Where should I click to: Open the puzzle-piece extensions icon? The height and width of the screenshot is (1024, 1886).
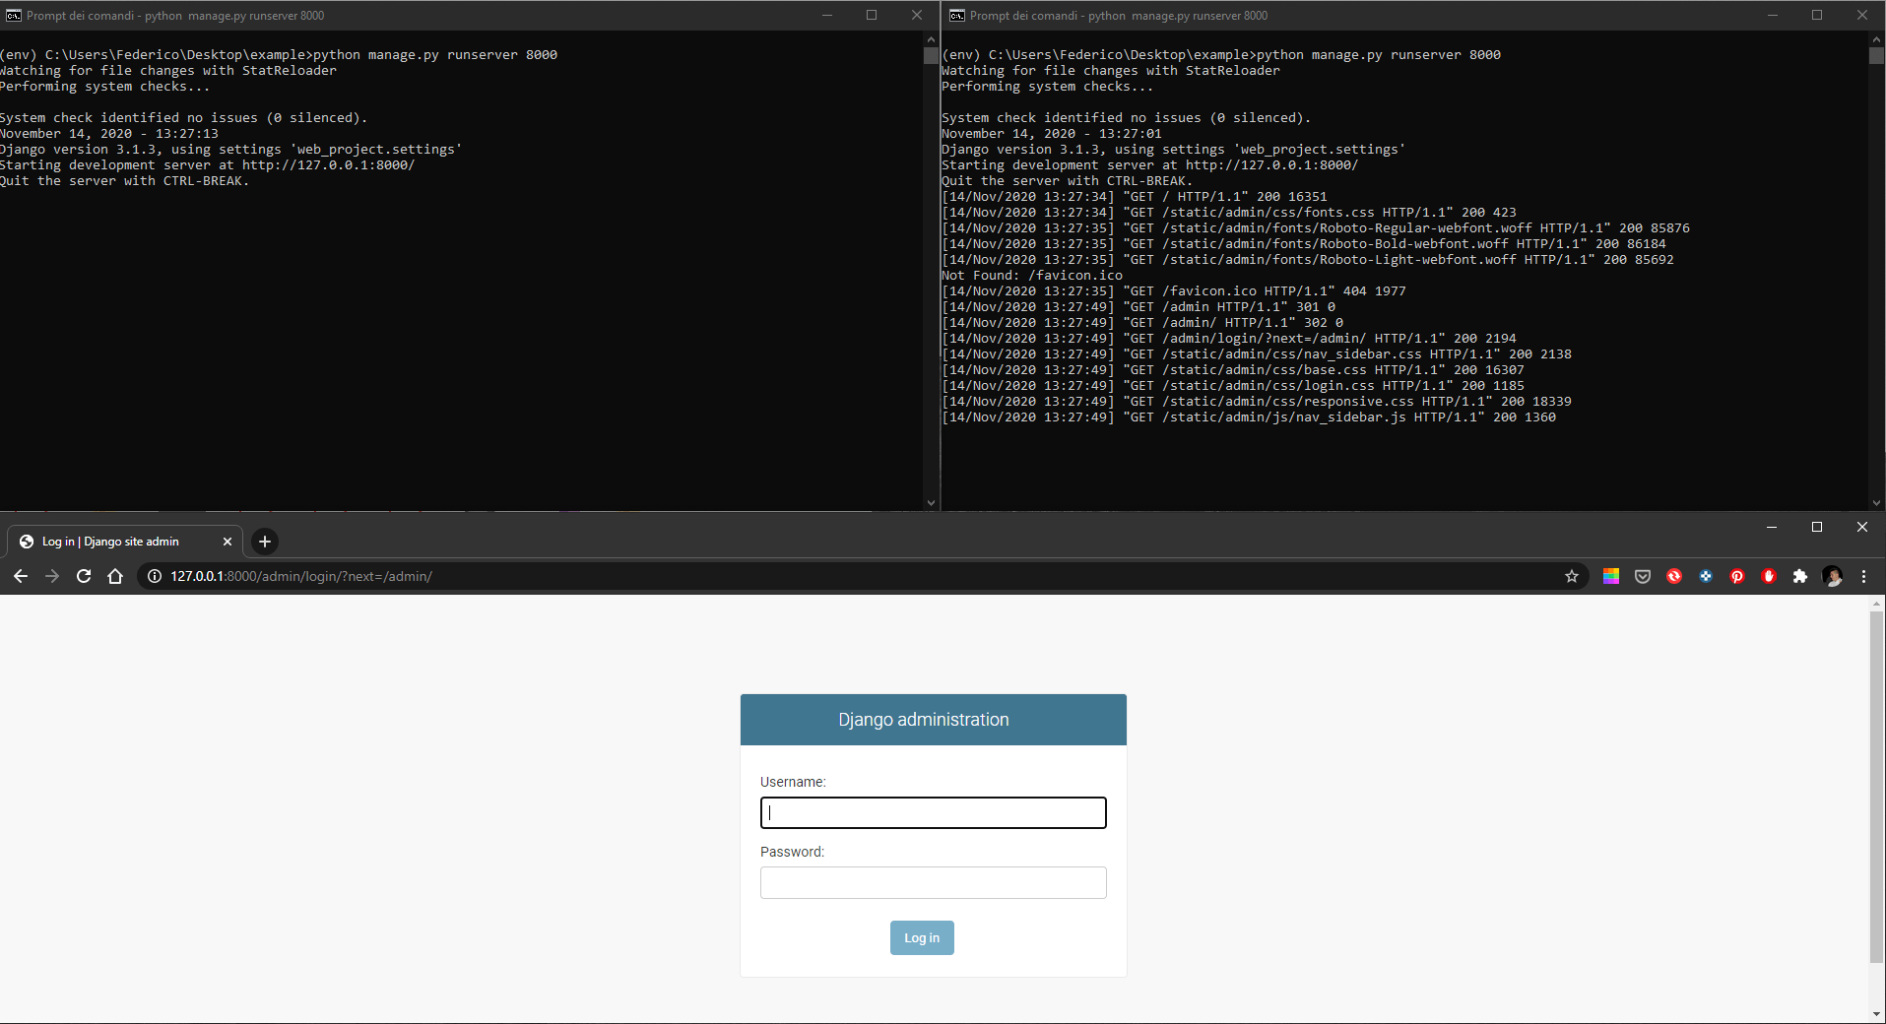pos(1801,576)
